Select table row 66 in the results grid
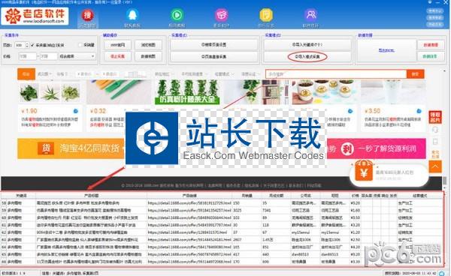451x276 pixels. [222, 262]
